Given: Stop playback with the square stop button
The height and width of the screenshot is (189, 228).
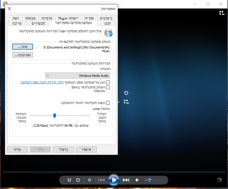Looking at the screenshot, I should click(89, 180).
